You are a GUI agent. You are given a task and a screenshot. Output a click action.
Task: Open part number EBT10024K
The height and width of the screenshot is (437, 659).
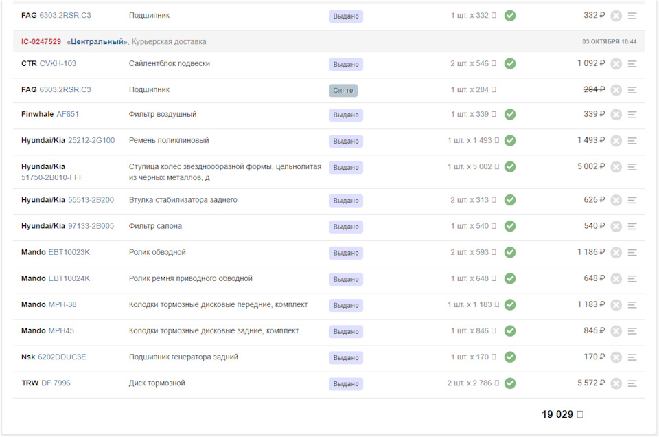point(69,278)
